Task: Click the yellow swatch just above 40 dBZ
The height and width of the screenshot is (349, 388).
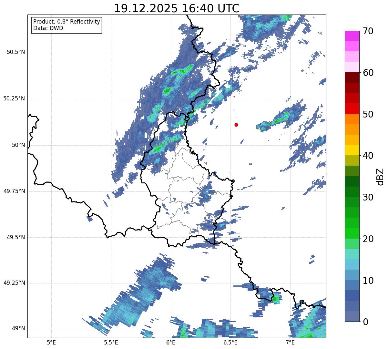Action: pos(352,150)
